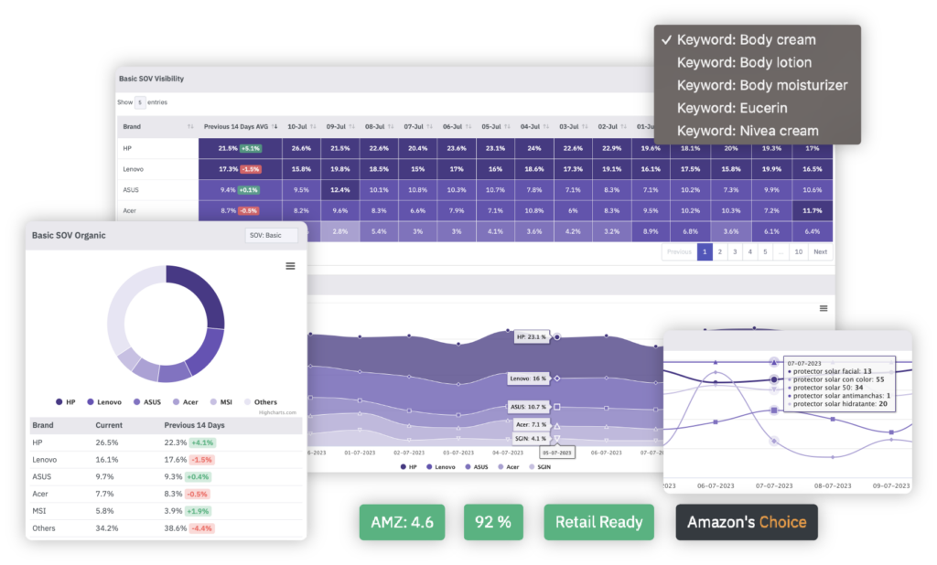
Task: Click the Amazon's Choice badge
Action: [x=747, y=522]
